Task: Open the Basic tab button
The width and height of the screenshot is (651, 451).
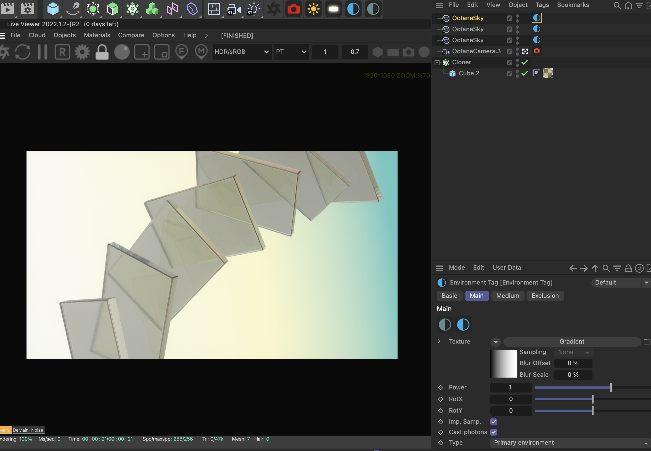Action: (x=449, y=296)
